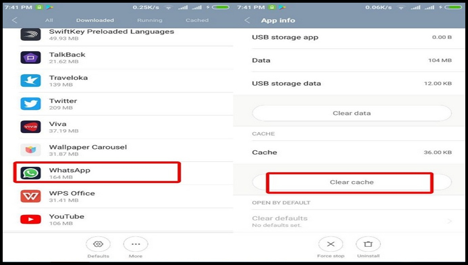Open the Wallpaper Carousel entry name
Viewport: 468px width, 265px height.
[88, 147]
